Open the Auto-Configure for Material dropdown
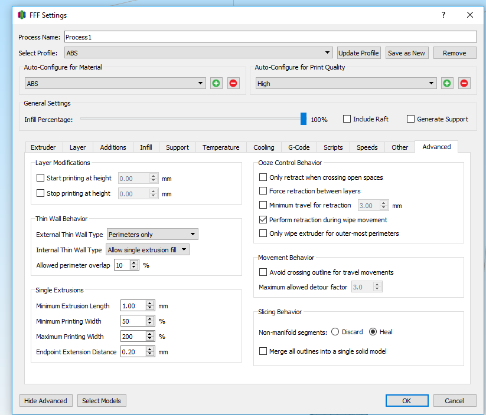Viewport: 486px width, 415px height. [115, 84]
